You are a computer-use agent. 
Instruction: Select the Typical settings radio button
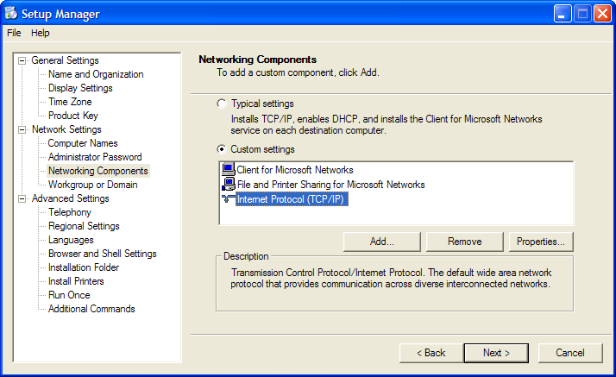coord(222,104)
